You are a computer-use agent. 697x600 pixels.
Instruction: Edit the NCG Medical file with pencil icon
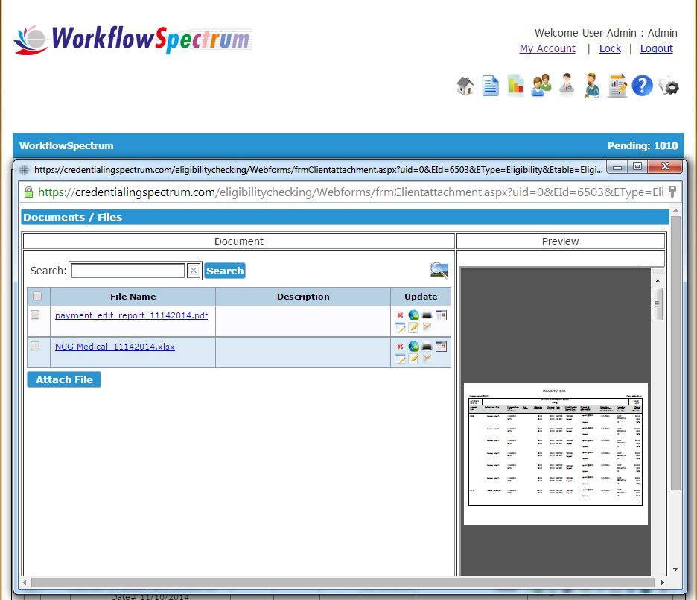pyautogui.click(x=414, y=359)
